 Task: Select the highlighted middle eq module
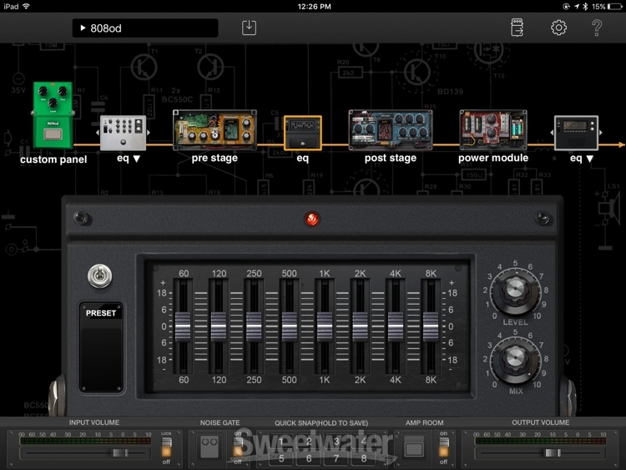tap(303, 133)
